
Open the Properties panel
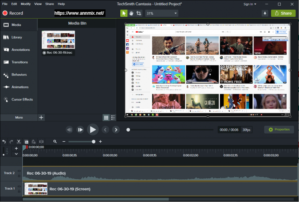point(279,129)
